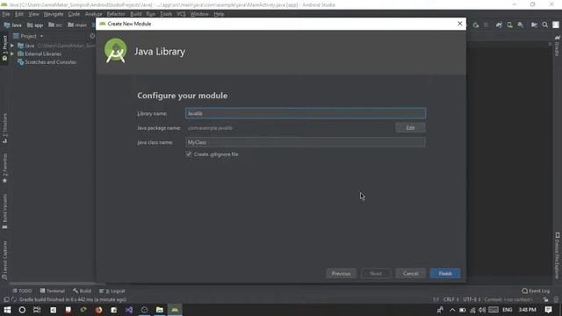Click the src breadcrumb in navigation bar
Screen dimensions: 562x316
click(x=55, y=25)
